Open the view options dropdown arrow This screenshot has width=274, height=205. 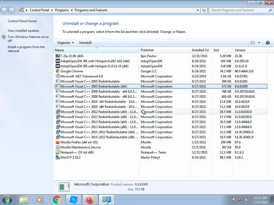[259, 43]
